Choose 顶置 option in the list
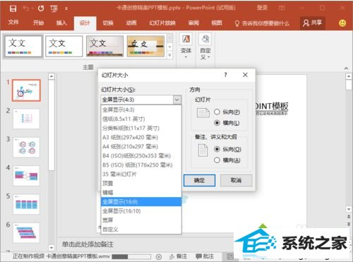The height and width of the screenshot is (262, 353). (x=141, y=183)
